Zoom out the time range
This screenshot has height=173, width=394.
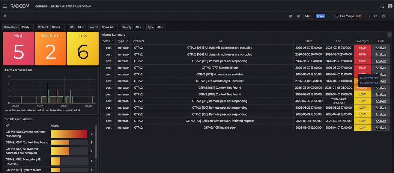(x=375, y=16)
